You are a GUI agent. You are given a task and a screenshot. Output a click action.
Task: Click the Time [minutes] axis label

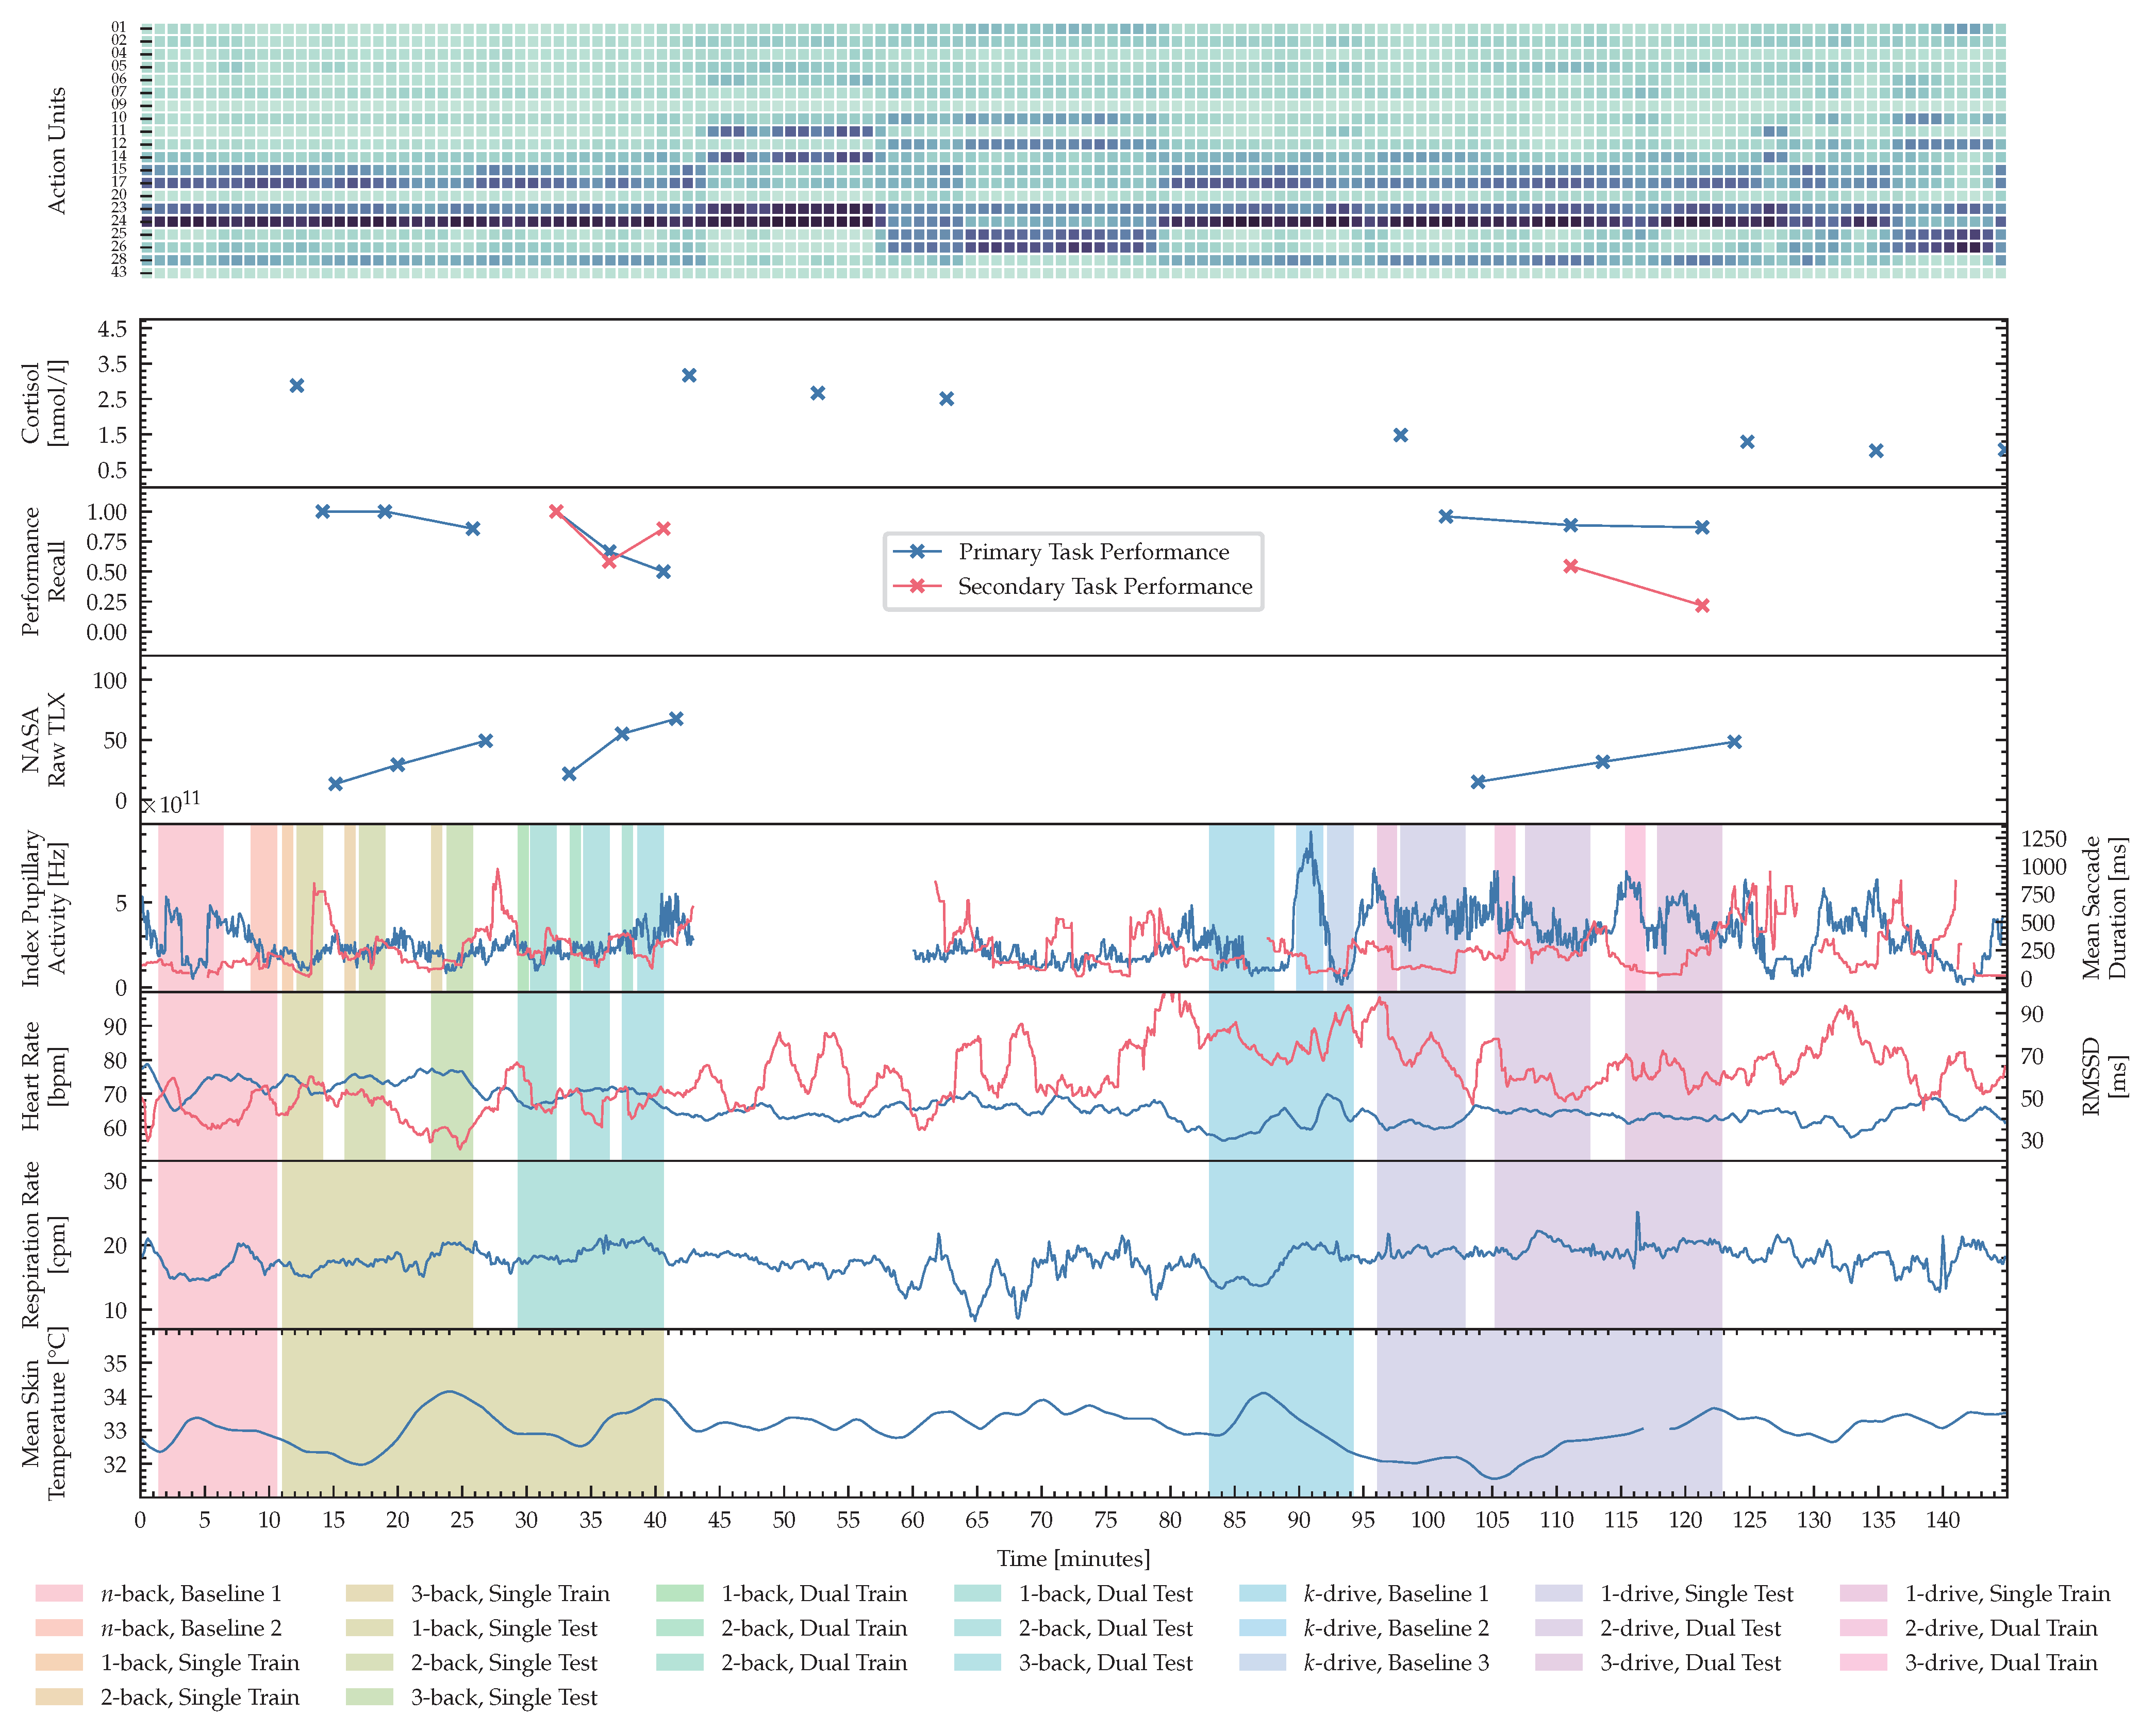[1073, 1558]
